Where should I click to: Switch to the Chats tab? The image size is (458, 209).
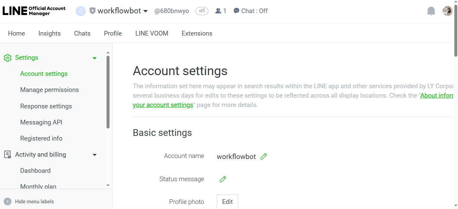point(82,34)
